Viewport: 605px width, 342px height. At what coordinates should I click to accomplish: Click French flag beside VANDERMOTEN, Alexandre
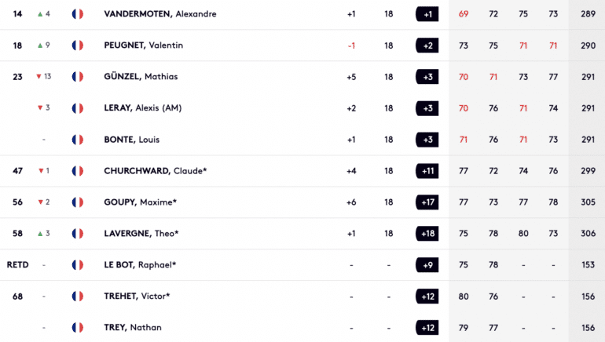point(78,14)
